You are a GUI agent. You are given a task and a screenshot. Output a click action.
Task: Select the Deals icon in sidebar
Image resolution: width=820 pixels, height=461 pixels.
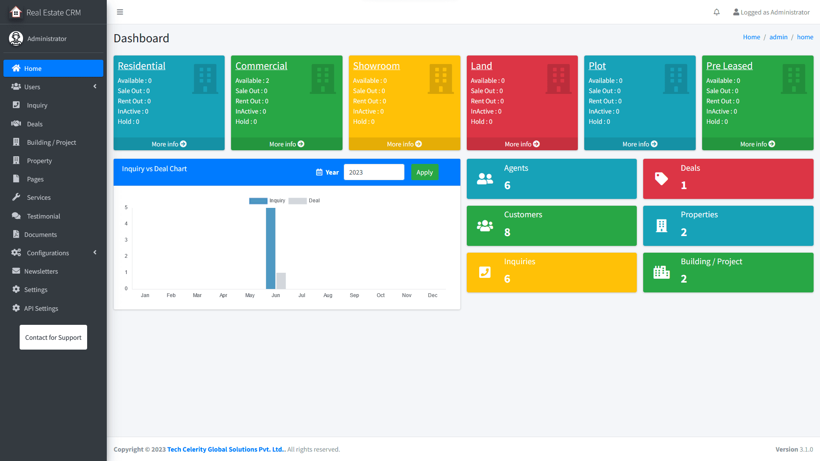[x=16, y=124]
